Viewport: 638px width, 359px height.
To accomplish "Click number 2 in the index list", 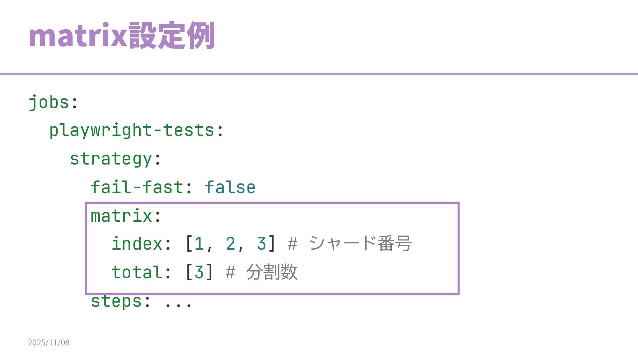I will pyautogui.click(x=230, y=244).
